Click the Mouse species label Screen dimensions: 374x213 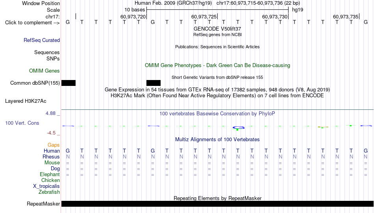coord(52,163)
